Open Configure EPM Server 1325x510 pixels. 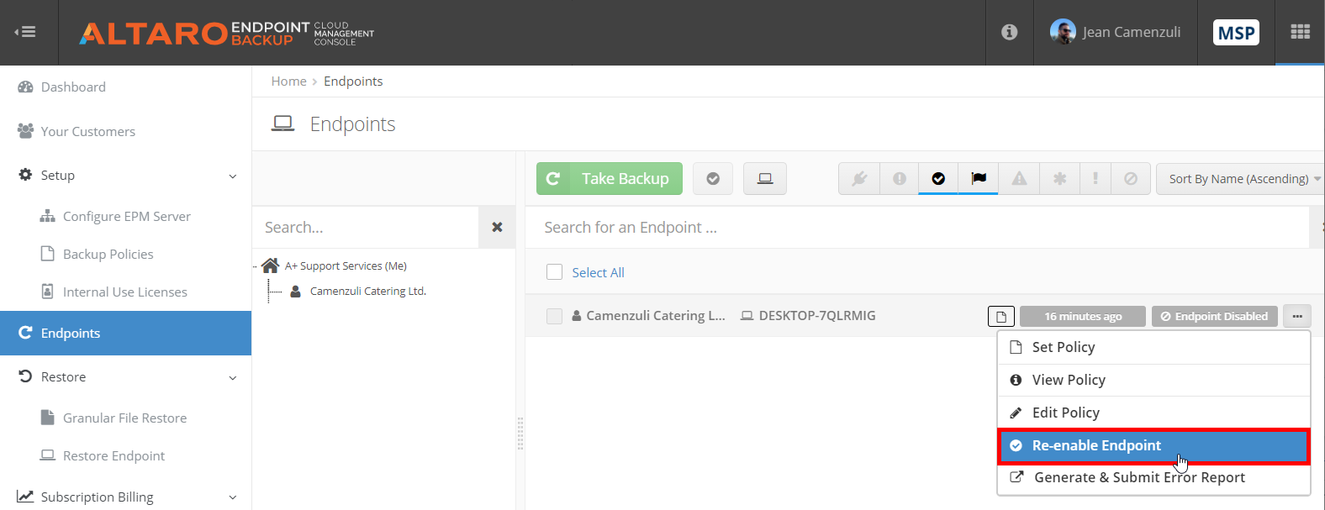[125, 216]
